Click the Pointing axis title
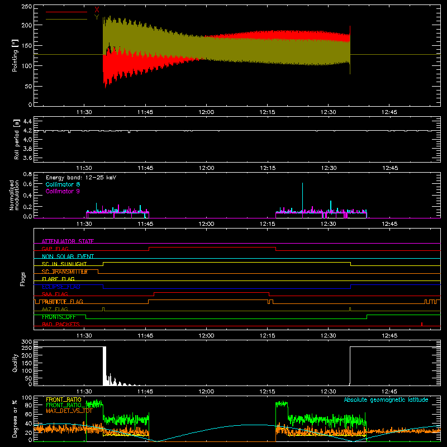This screenshot has height=447, width=447. [x=15, y=55]
